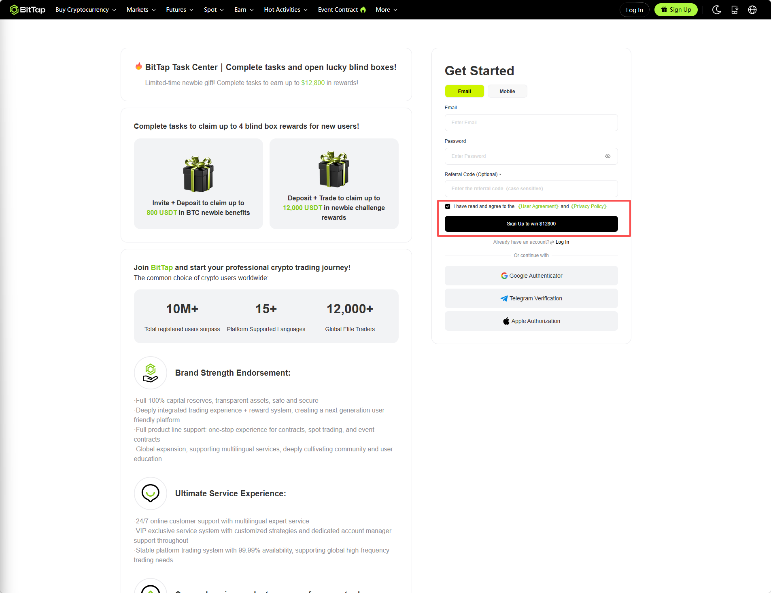
Task: Click the 12,000 USDT reward text
Action: click(303, 208)
